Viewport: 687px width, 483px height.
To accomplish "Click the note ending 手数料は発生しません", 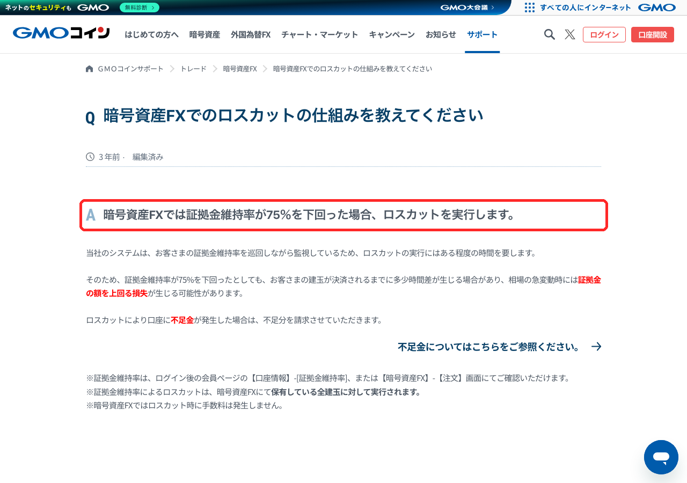I will 185,405.
